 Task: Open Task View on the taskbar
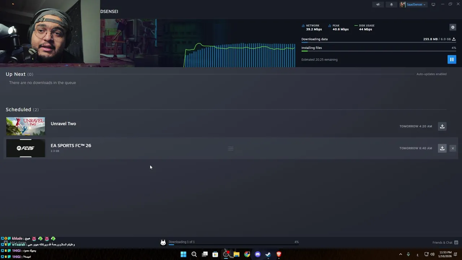click(x=205, y=254)
